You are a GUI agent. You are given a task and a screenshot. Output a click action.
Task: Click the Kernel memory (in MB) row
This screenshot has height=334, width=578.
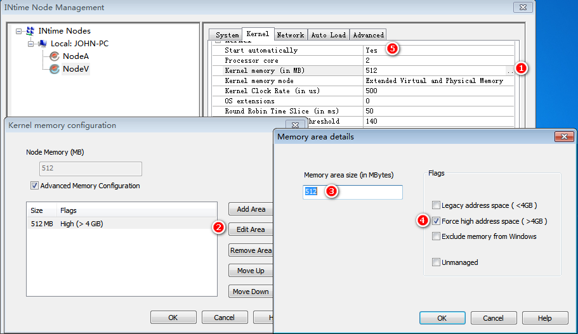363,71
